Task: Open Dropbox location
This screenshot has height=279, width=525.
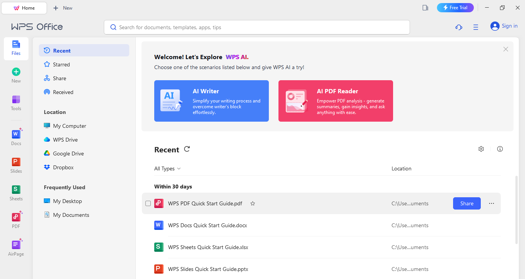Action: coord(84,167)
